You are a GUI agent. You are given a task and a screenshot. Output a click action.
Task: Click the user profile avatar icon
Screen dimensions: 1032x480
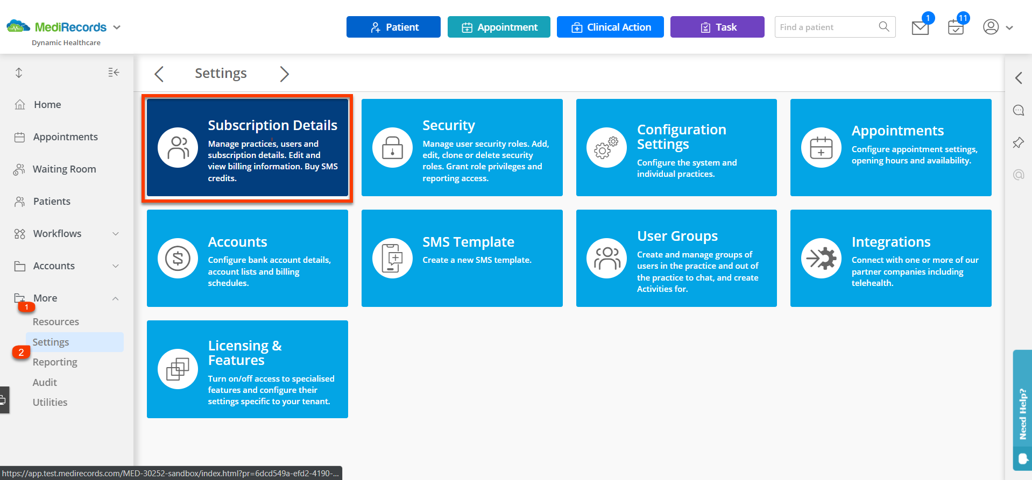click(991, 27)
